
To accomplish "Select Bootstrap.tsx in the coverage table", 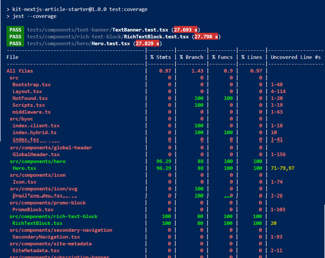I will click(31, 85).
